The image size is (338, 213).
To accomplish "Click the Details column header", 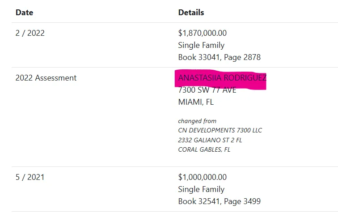I will [191, 13].
